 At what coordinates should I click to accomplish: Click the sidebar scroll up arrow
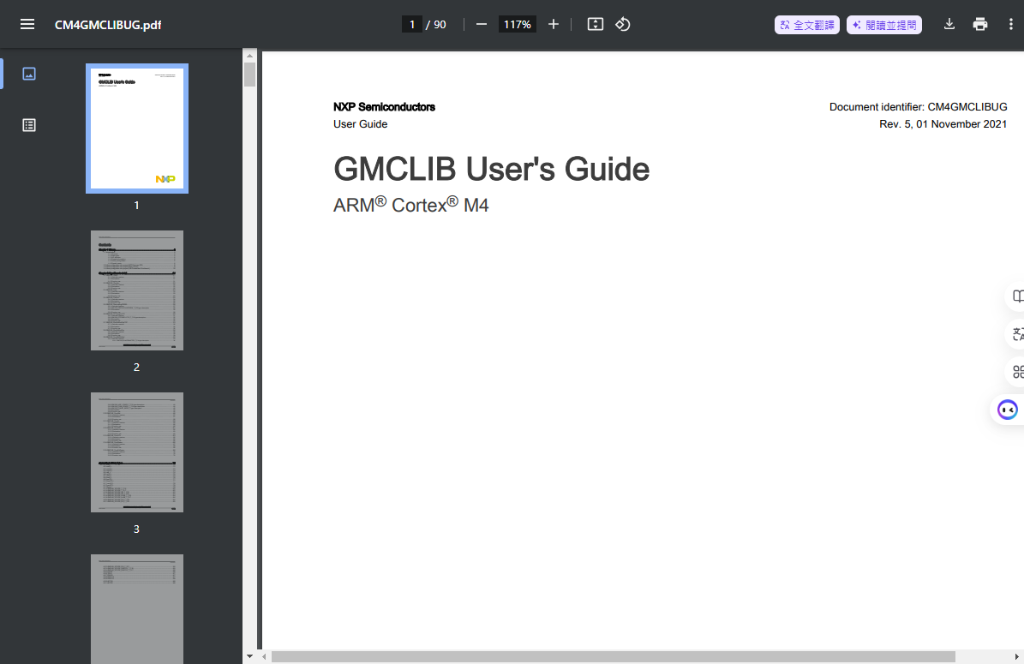click(x=249, y=56)
